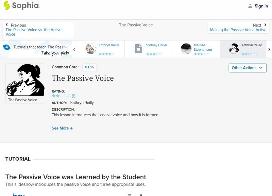This screenshot has height=196, width=272.
Task: Click the first Kathryn Reilly avatar in the carousel
Action: pyautogui.click(x=91, y=49)
